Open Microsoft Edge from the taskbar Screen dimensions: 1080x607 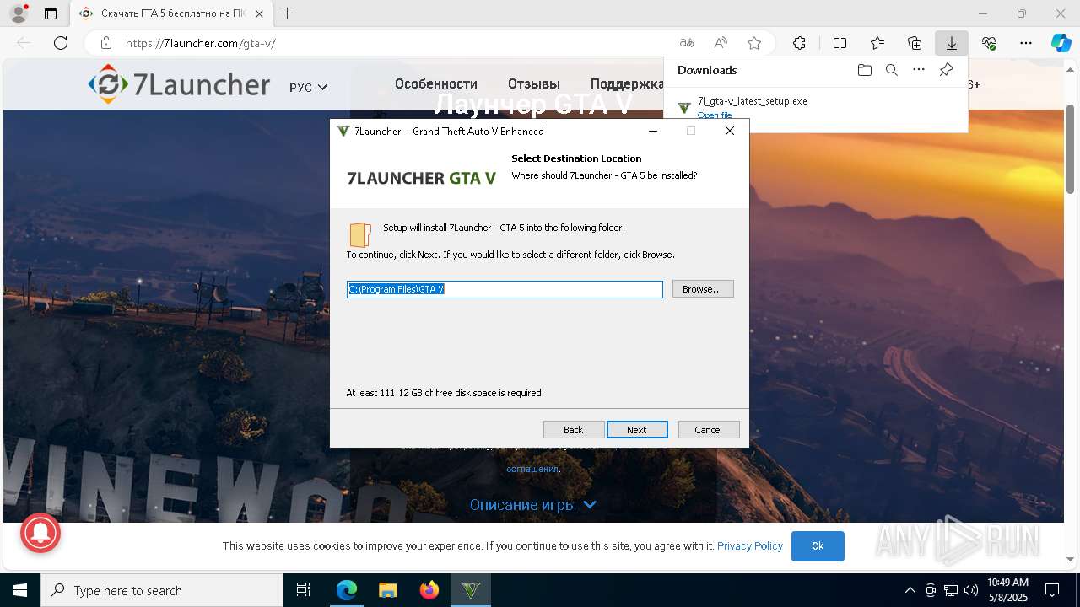click(347, 590)
